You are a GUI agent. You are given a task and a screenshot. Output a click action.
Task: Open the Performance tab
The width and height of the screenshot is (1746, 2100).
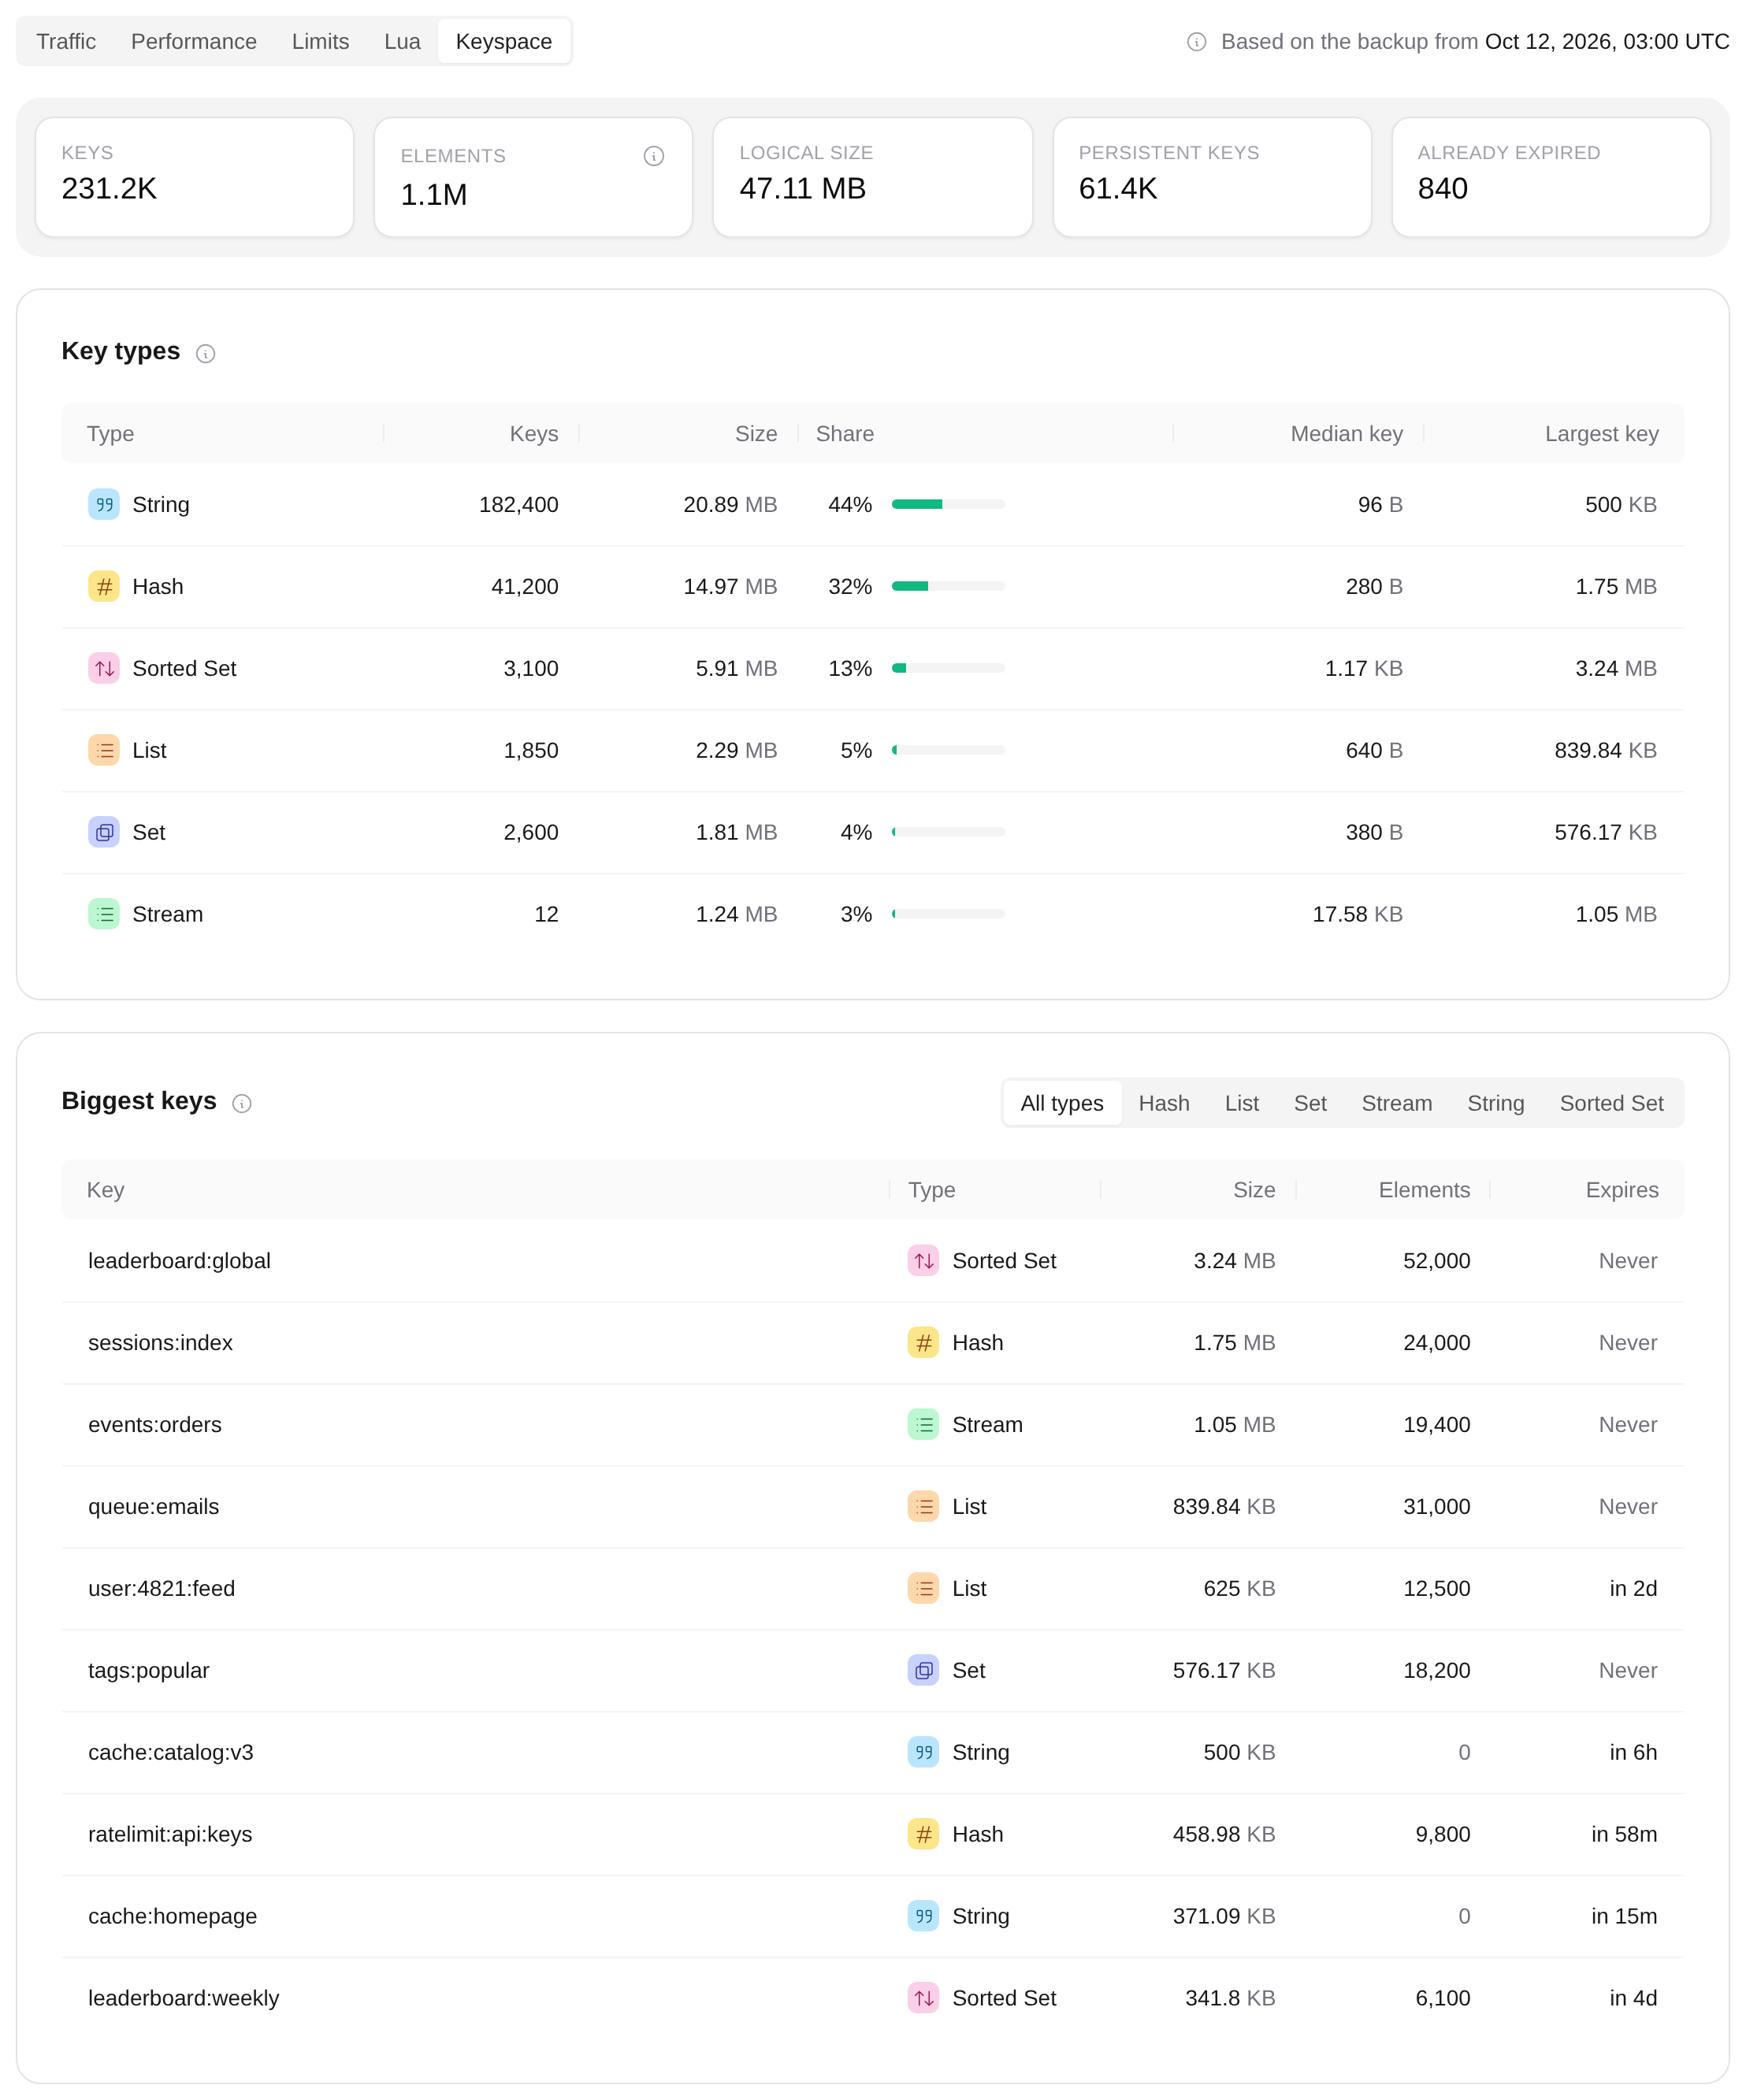pos(194,42)
